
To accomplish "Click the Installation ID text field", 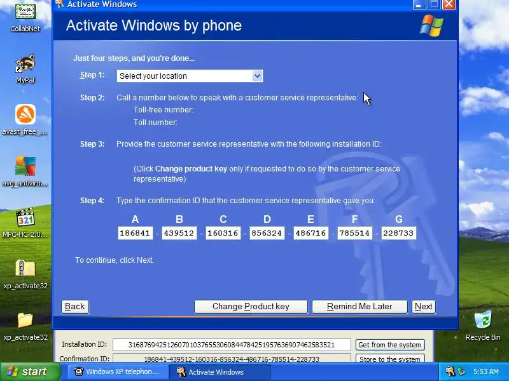I will (x=232, y=345).
